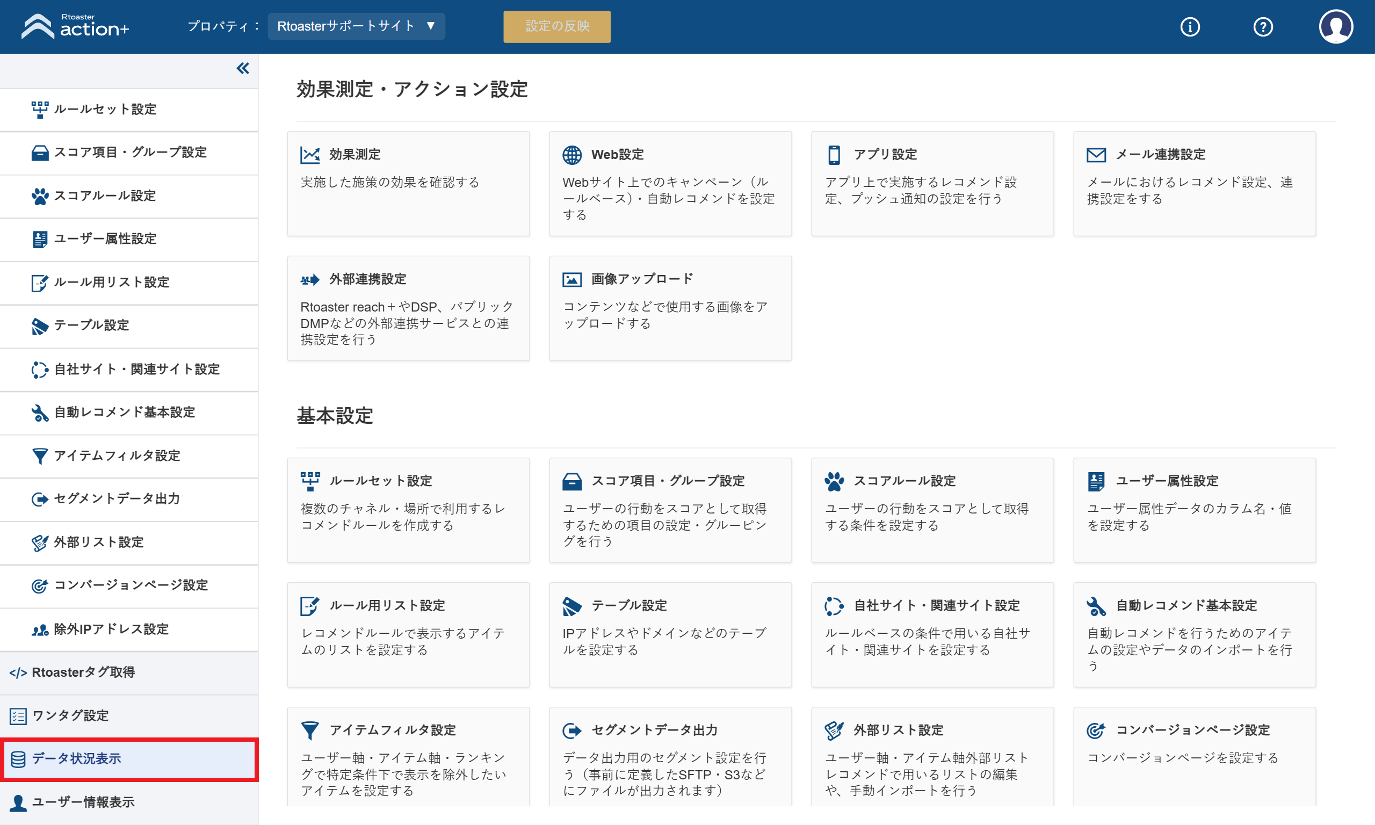Click sidebar ユーザー属性設定 icon
The width and height of the screenshot is (1375, 825).
(x=39, y=240)
